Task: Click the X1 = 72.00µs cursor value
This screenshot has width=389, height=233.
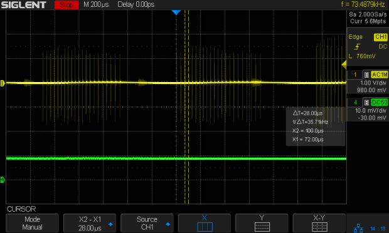Action: (308, 140)
